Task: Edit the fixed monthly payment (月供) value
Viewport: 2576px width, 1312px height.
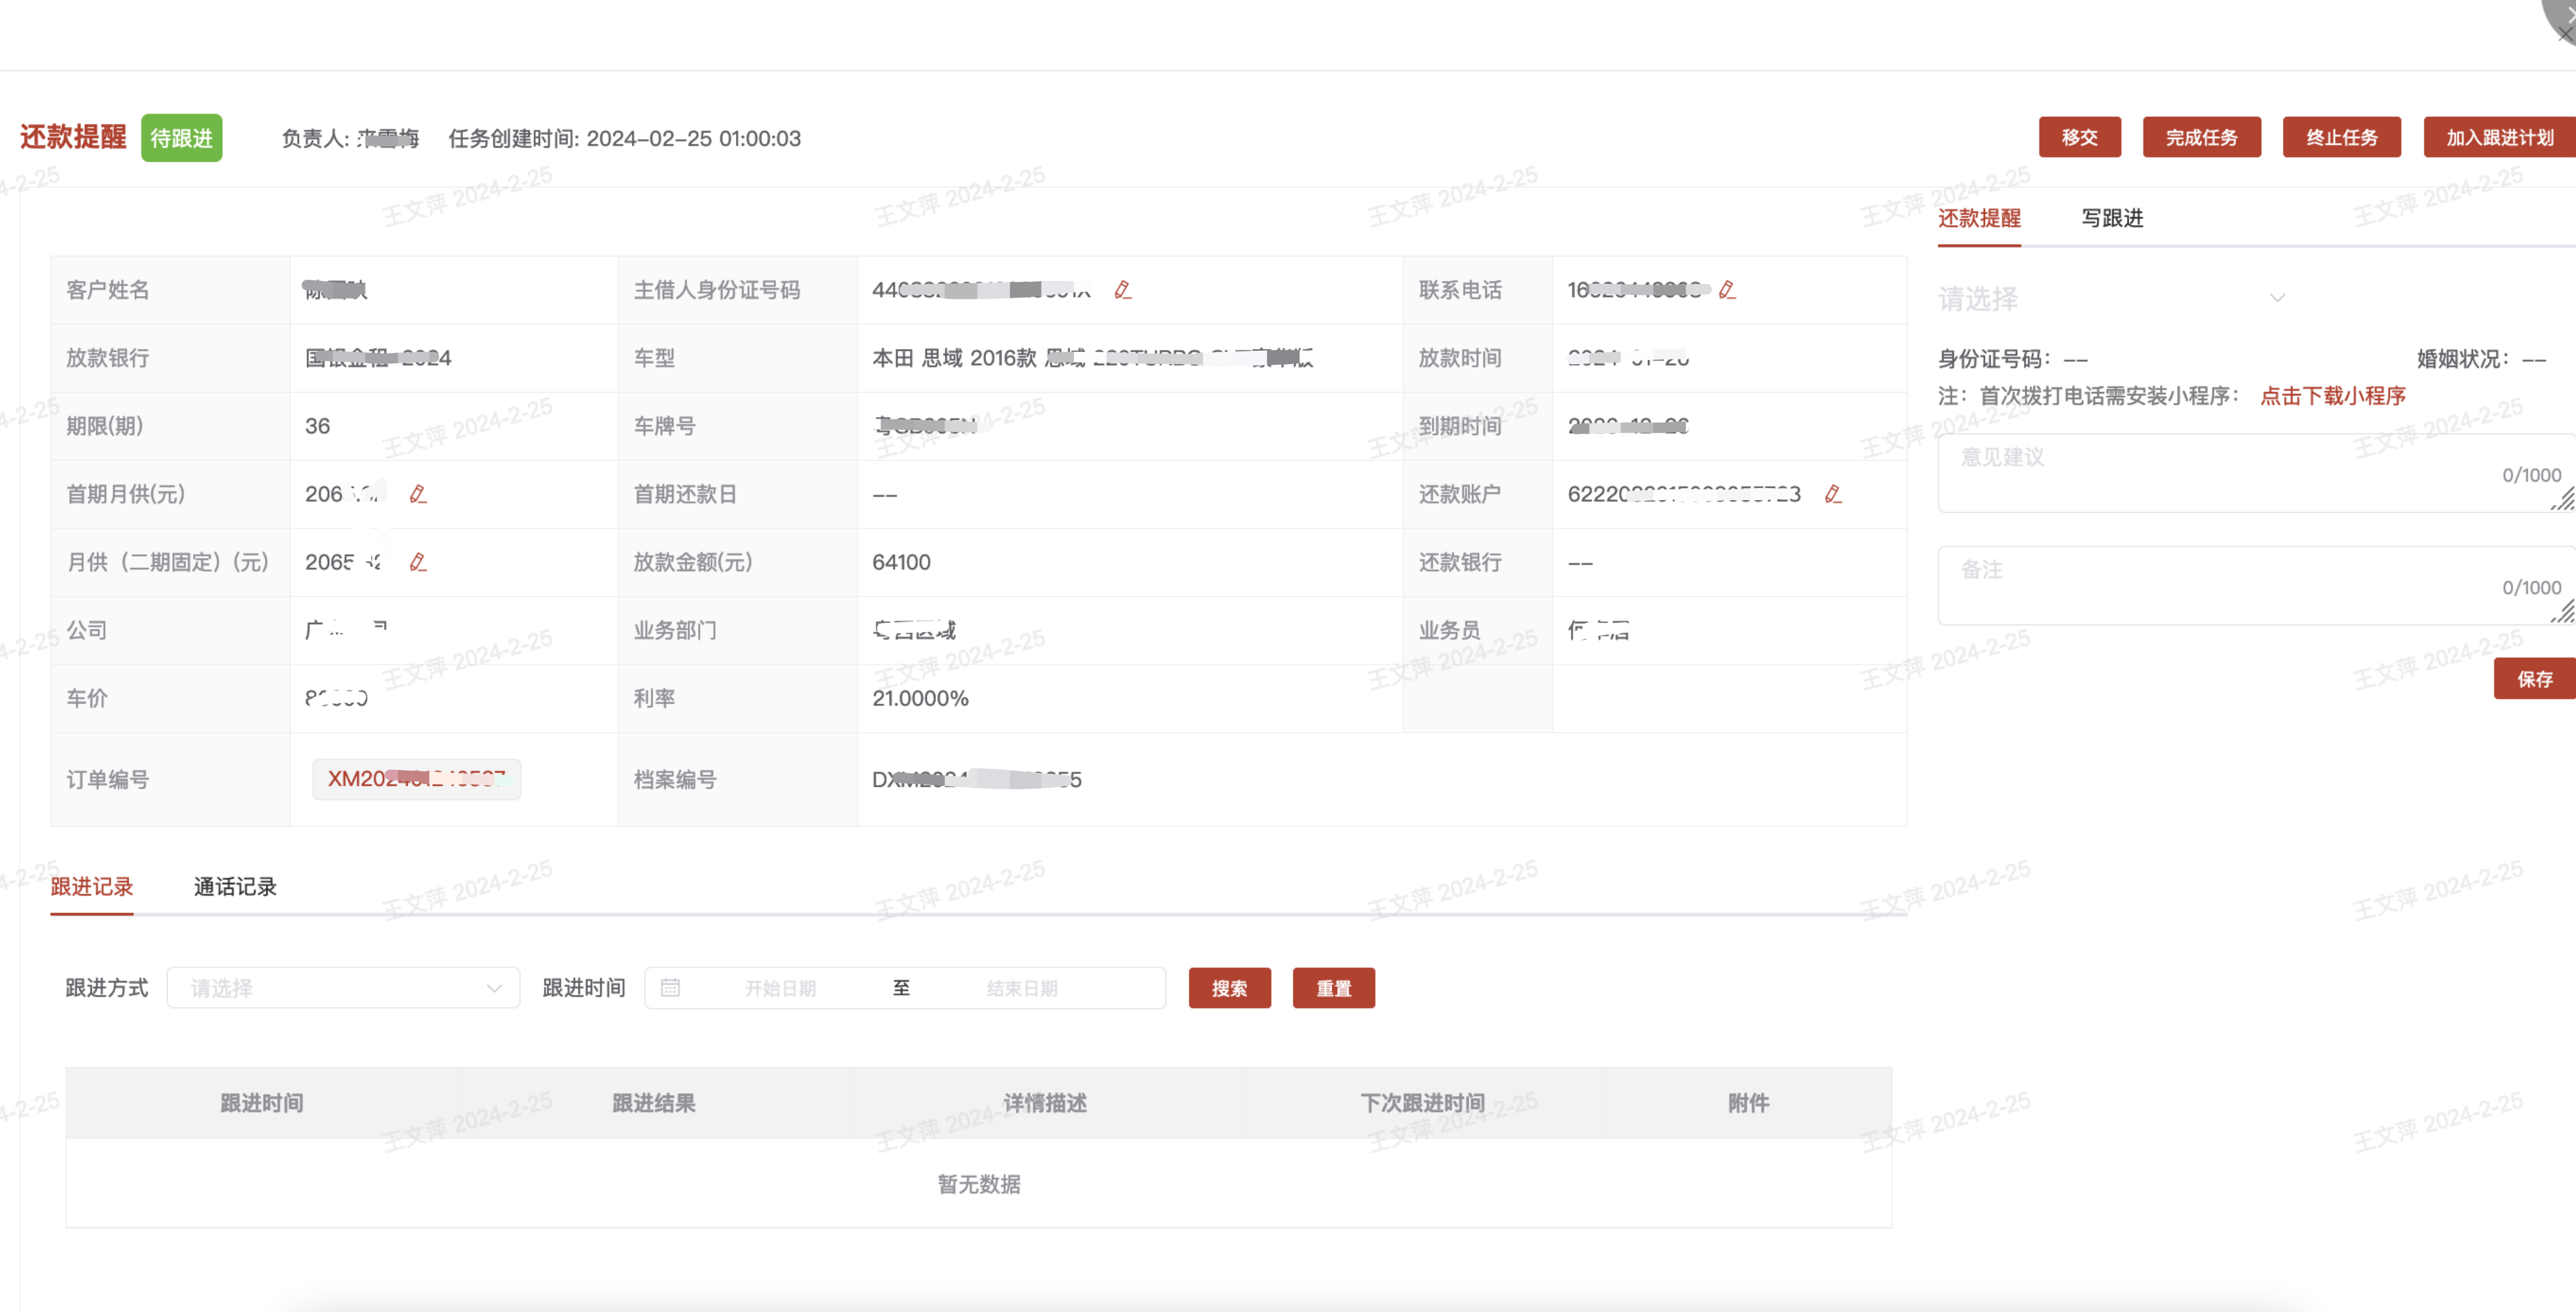Action: [418, 562]
